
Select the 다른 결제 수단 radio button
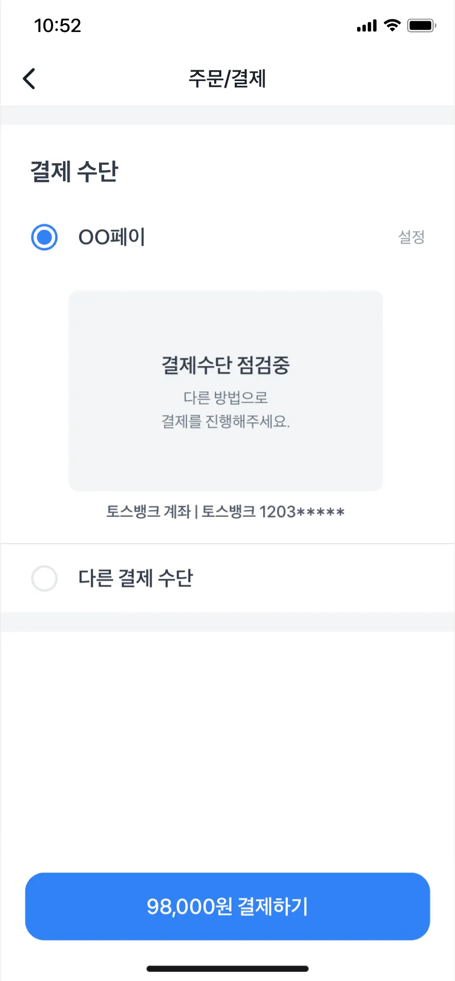click(x=44, y=578)
